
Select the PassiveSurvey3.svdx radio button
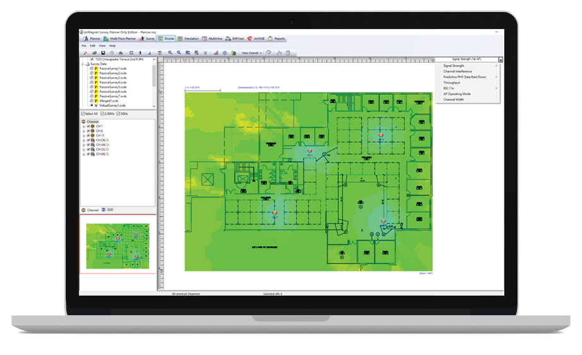point(92,78)
